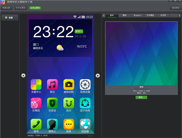Click the xxhdpi (1080 x 1920) resolution label
The image size is (182, 138).
[x=38, y=135]
